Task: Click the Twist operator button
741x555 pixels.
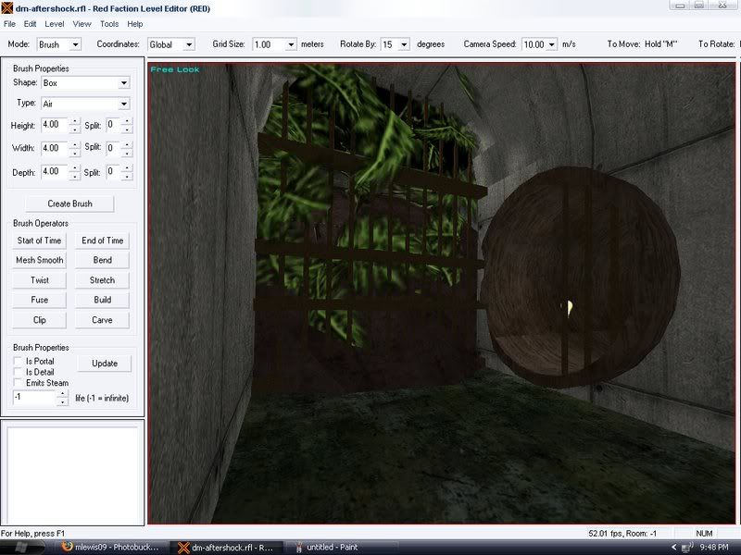Action: (39, 280)
